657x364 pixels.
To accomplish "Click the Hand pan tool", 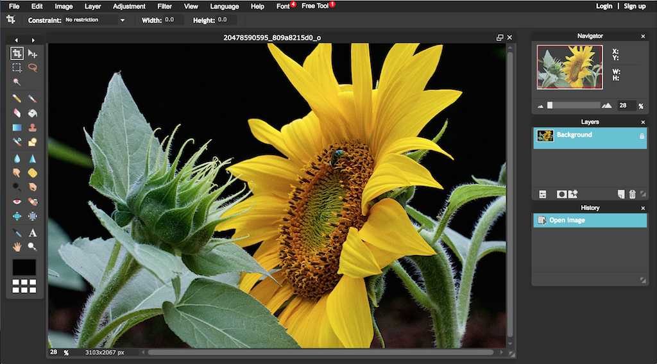I will click(x=17, y=247).
